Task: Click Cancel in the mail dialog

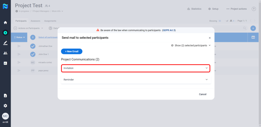Action: [203, 94]
